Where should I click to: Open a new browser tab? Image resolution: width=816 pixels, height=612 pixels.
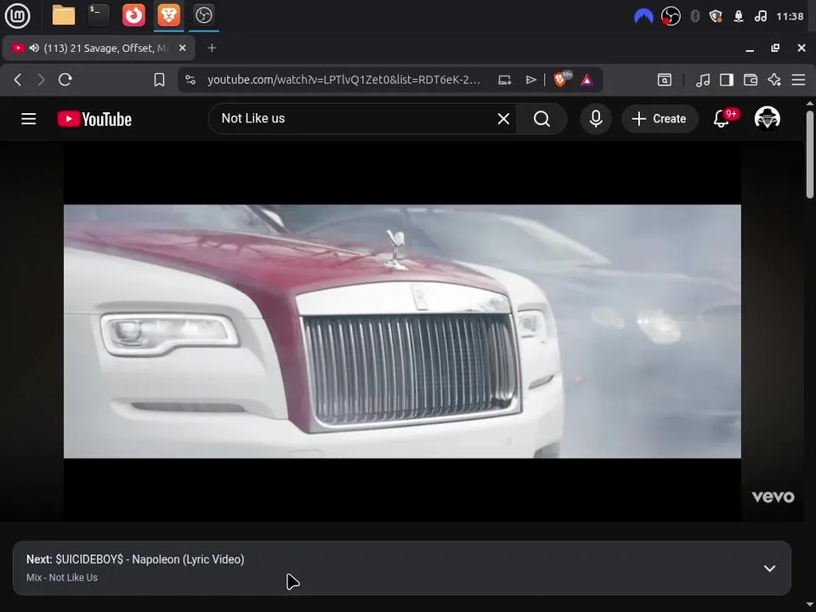[212, 48]
